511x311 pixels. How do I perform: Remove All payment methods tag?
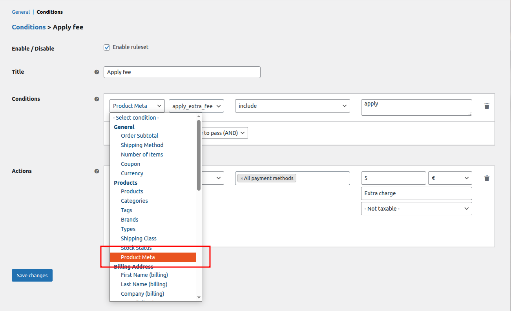pos(242,178)
